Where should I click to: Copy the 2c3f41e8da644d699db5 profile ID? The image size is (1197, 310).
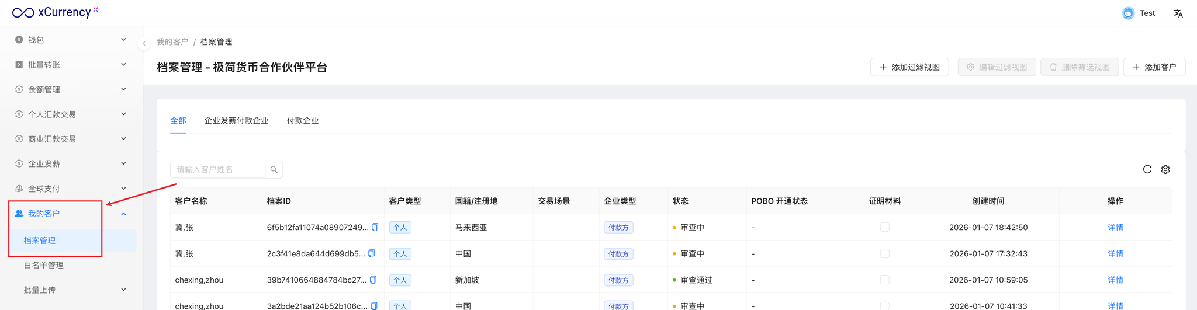pyautogui.click(x=372, y=253)
